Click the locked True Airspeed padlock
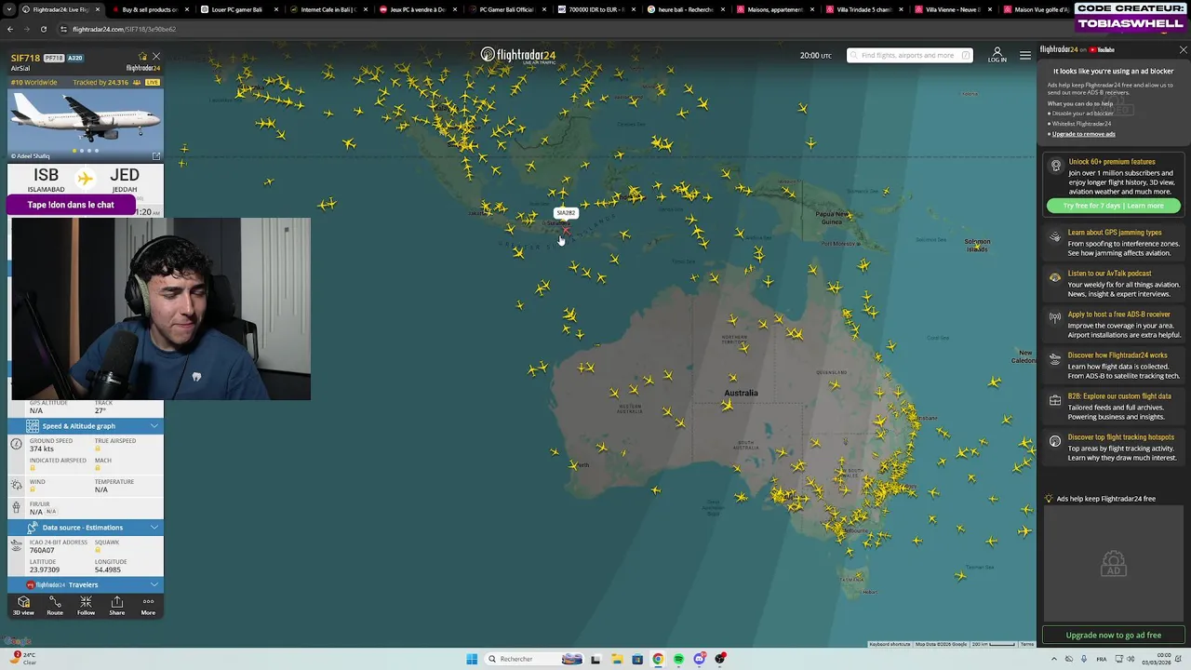The height and width of the screenshot is (670, 1191). tap(98, 449)
